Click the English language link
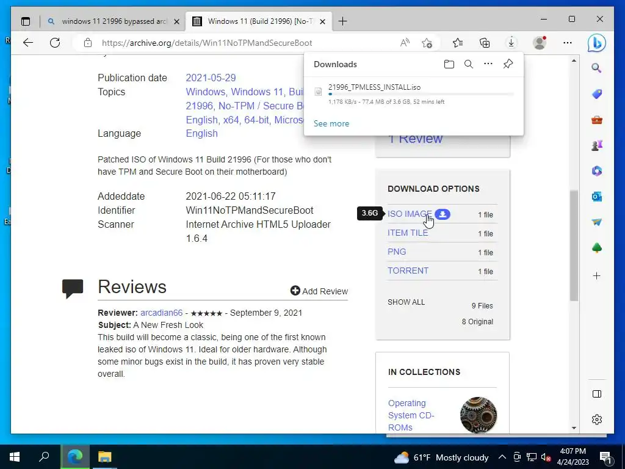This screenshot has height=469, width=625. [201, 133]
